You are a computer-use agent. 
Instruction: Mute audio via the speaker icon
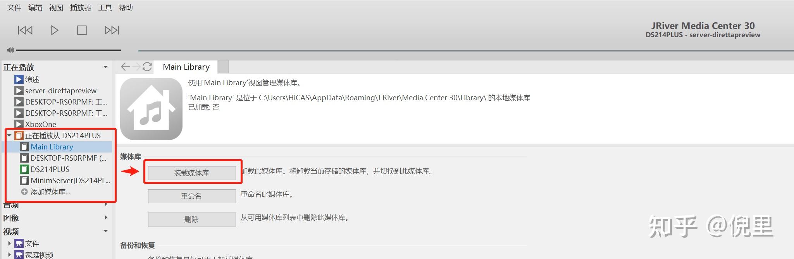tap(10, 50)
